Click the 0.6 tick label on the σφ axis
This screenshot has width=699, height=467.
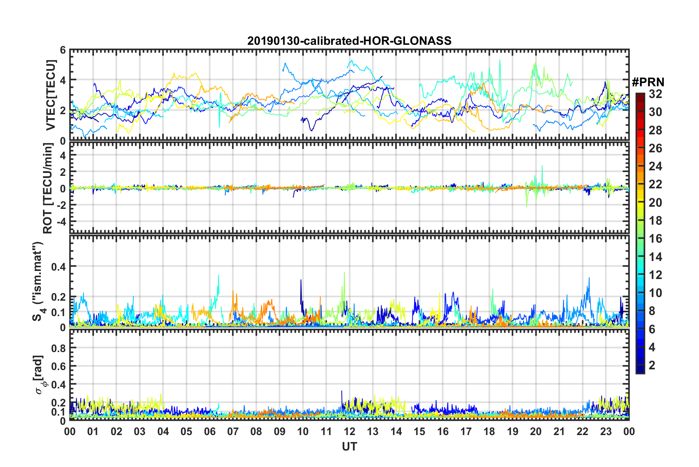tap(58, 366)
